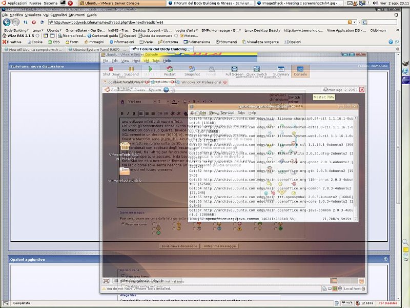Open Firefox Strumenti menu
The width and height of the screenshot is (410, 308).
click(x=76, y=15)
